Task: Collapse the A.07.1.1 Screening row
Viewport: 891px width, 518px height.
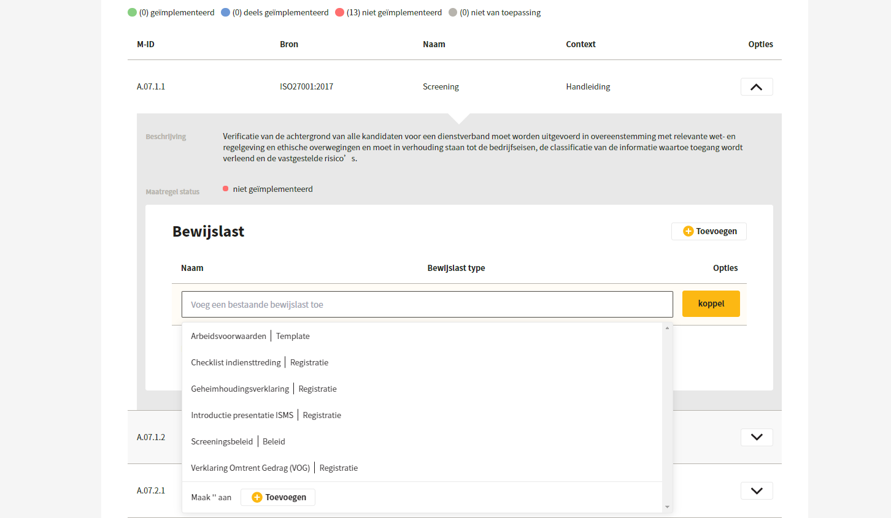Action: pos(757,87)
